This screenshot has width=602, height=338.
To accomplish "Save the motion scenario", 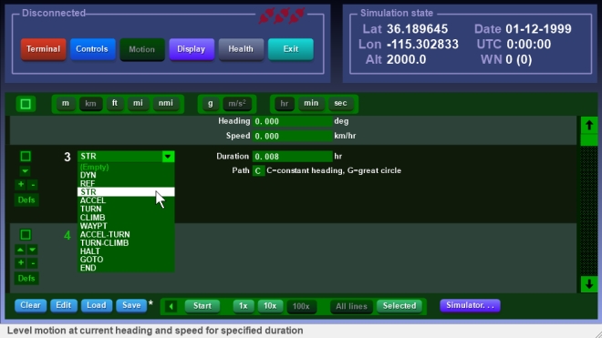I will coord(131,305).
